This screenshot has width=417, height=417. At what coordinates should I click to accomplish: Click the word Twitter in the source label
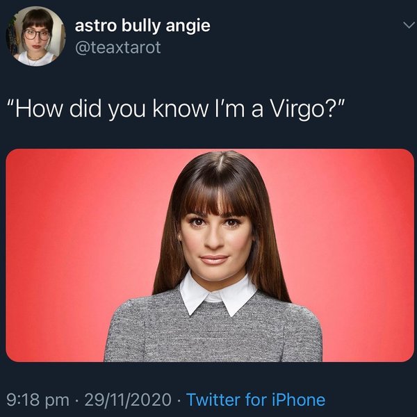213,400
